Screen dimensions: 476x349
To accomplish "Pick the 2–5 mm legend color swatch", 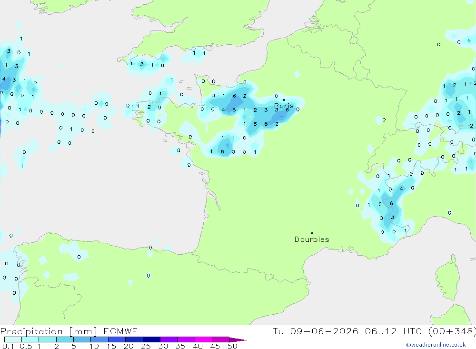I will click(65, 339).
